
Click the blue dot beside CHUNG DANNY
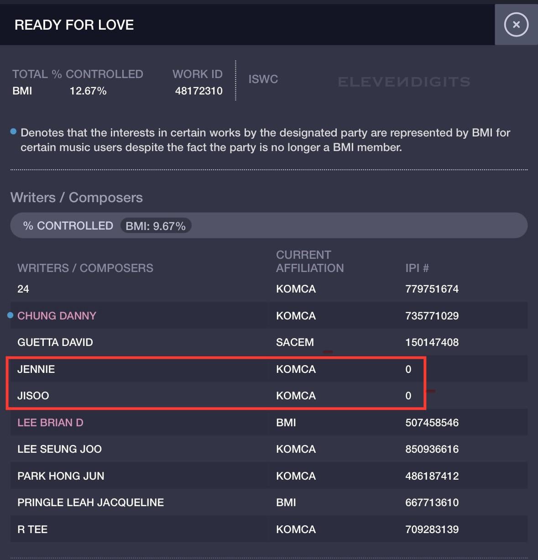coord(10,315)
